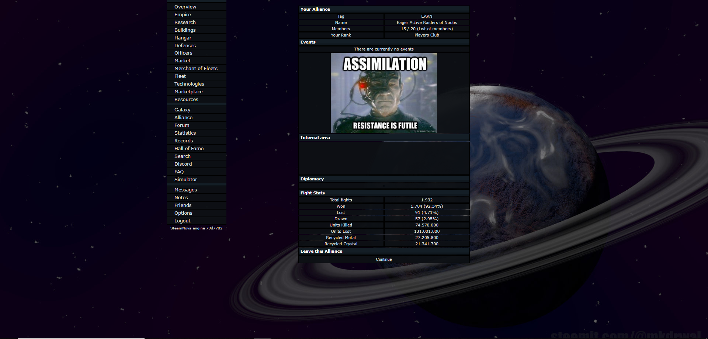Click Continue to leave the alliance
The width and height of the screenshot is (708, 339).
384,259
